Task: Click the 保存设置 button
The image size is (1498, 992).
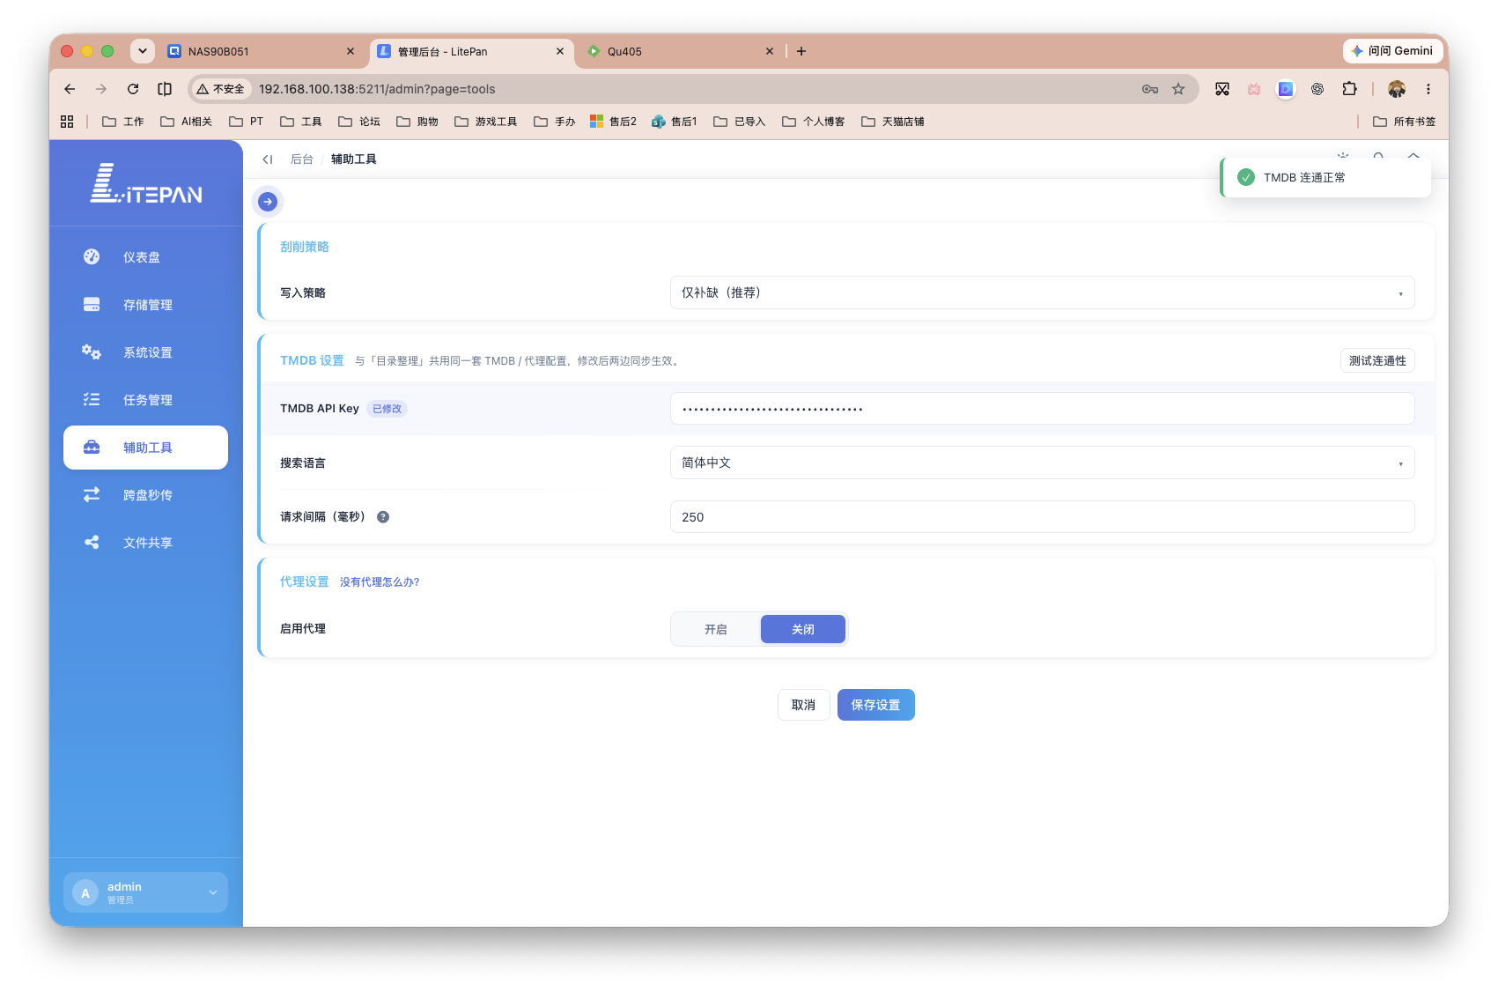Action: [875, 705]
